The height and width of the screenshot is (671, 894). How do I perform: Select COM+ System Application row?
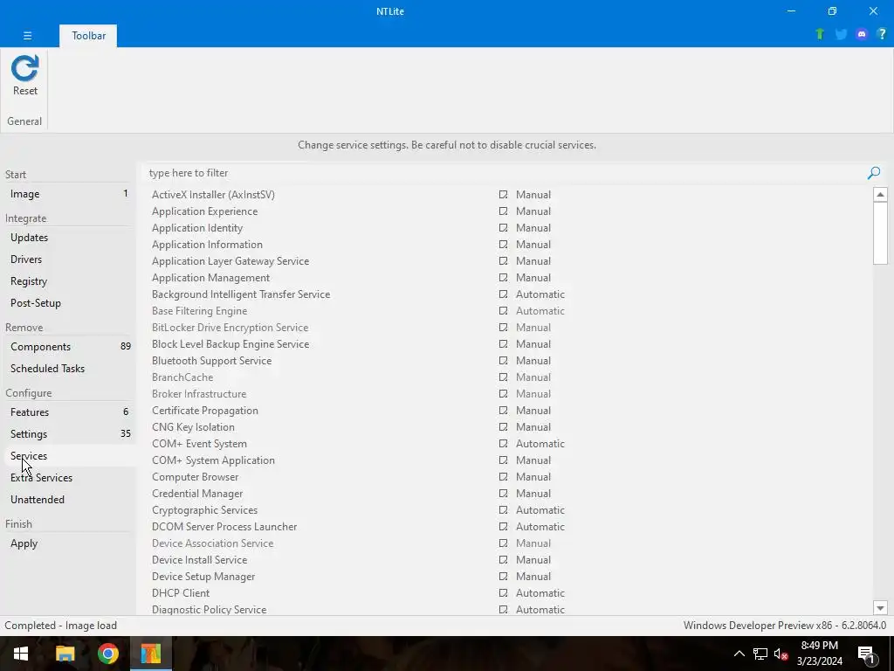coord(506,460)
